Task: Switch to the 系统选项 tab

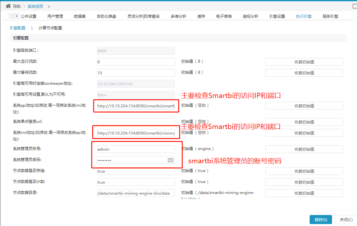Action: [x=35, y=6]
